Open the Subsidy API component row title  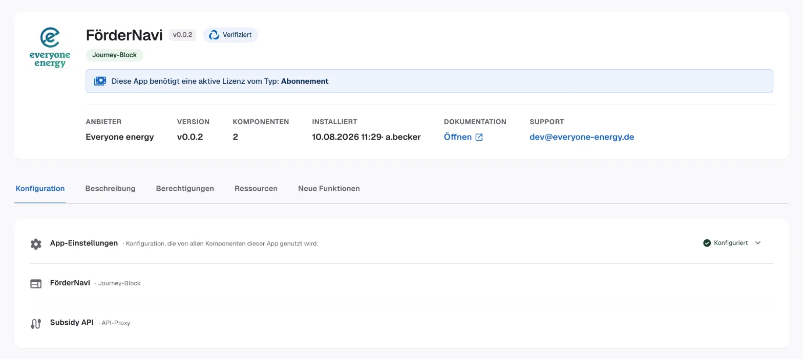point(72,322)
